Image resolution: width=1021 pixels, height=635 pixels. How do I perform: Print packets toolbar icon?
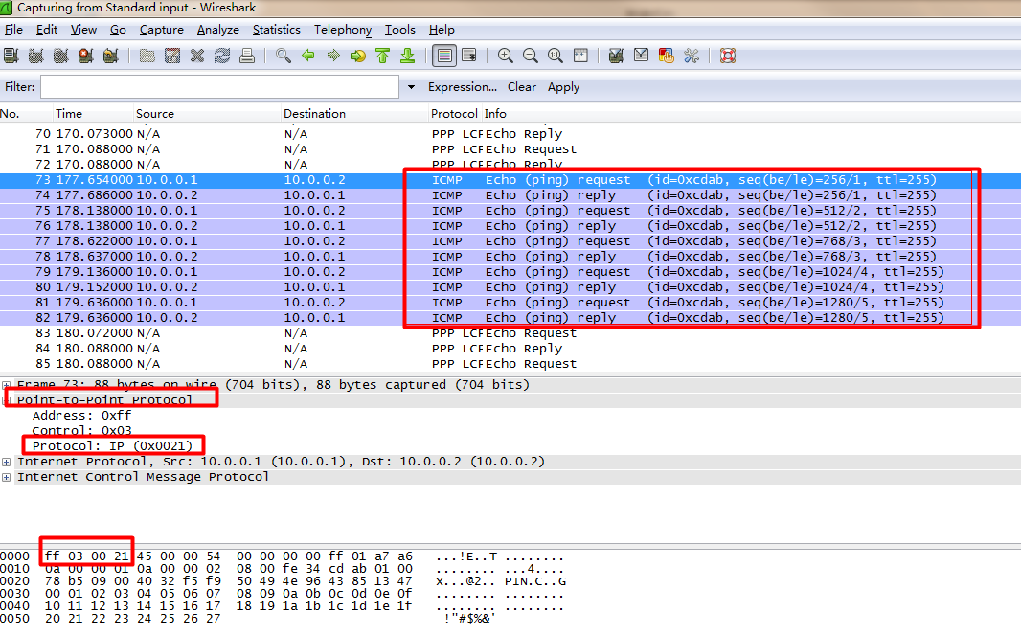[247, 56]
